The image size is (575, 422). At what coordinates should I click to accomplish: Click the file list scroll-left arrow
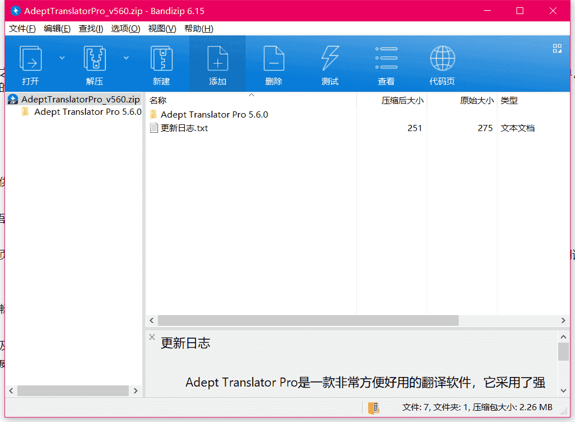pos(152,320)
